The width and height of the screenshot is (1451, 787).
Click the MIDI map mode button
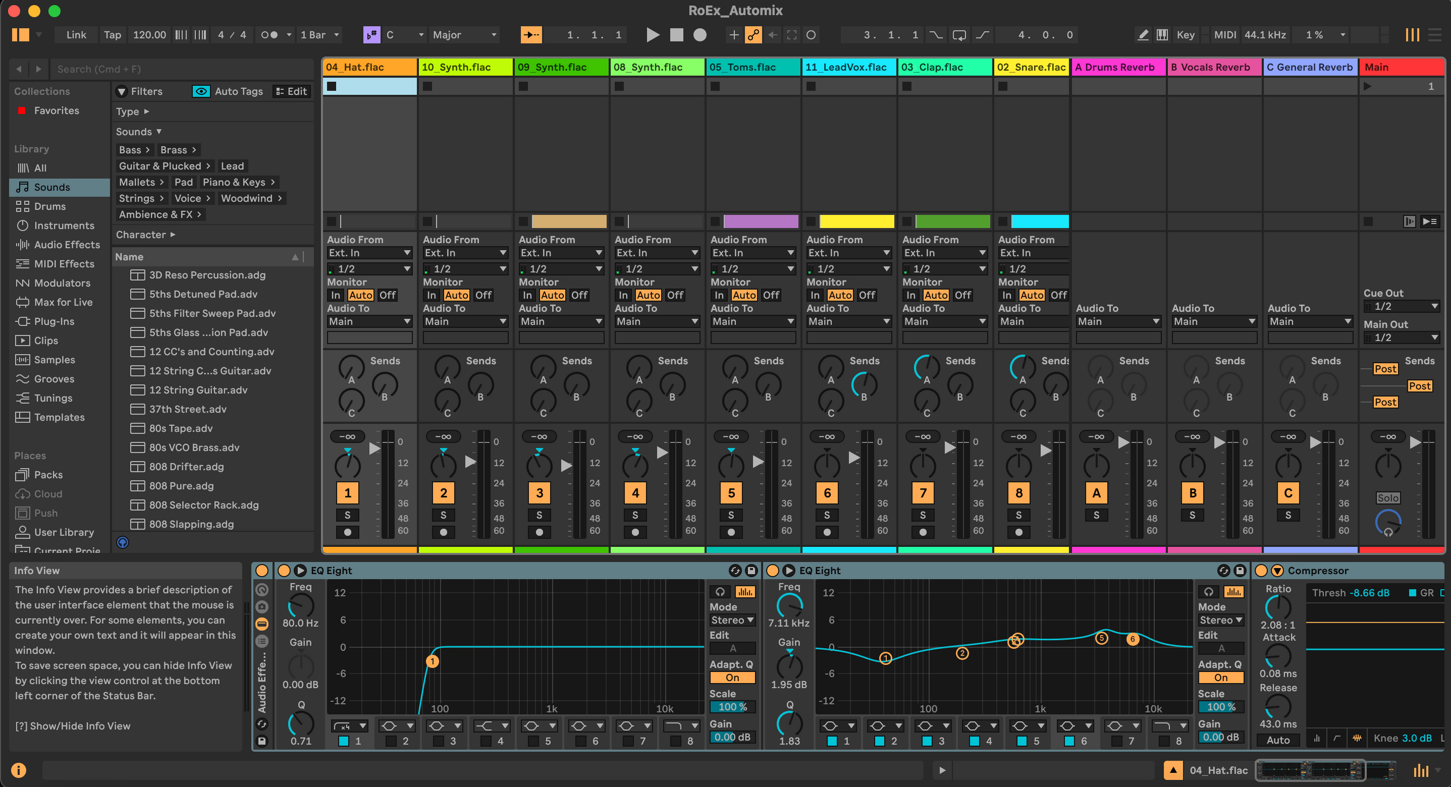click(x=1224, y=35)
